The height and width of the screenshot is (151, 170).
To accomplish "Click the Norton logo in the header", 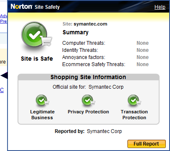I will coord(21,6).
